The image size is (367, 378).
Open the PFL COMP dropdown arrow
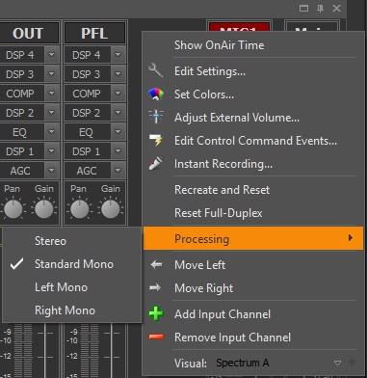coord(118,94)
